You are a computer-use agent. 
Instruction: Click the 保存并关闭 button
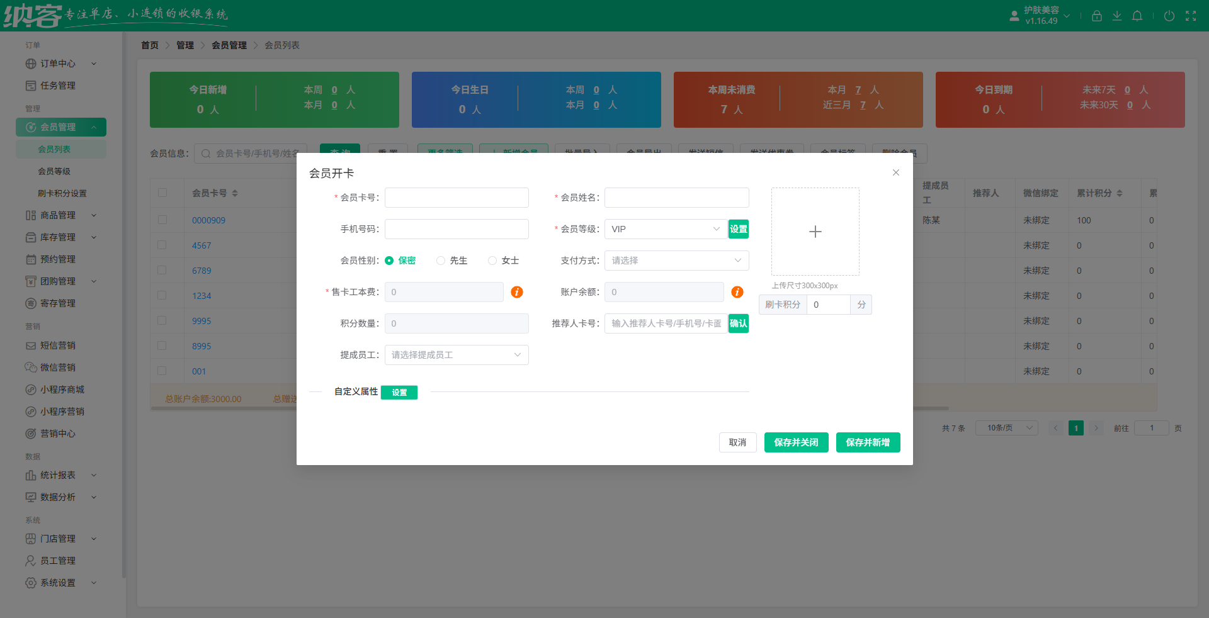click(x=797, y=442)
